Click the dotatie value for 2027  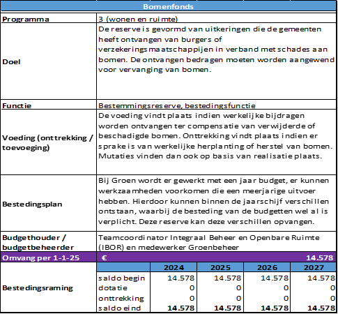(332, 288)
